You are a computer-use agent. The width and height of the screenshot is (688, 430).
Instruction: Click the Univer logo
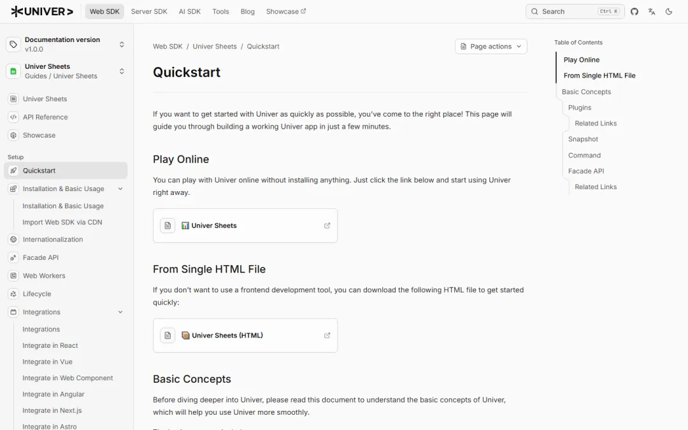pyautogui.click(x=42, y=11)
